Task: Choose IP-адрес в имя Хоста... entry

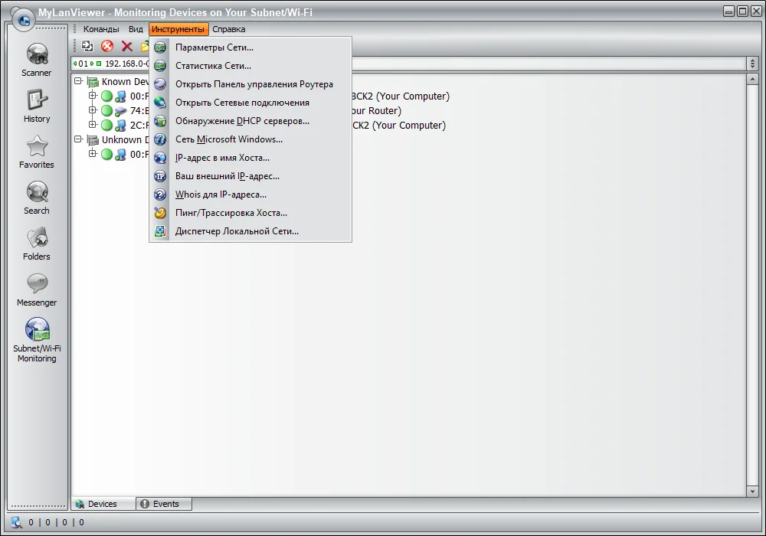Action: coord(250,158)
